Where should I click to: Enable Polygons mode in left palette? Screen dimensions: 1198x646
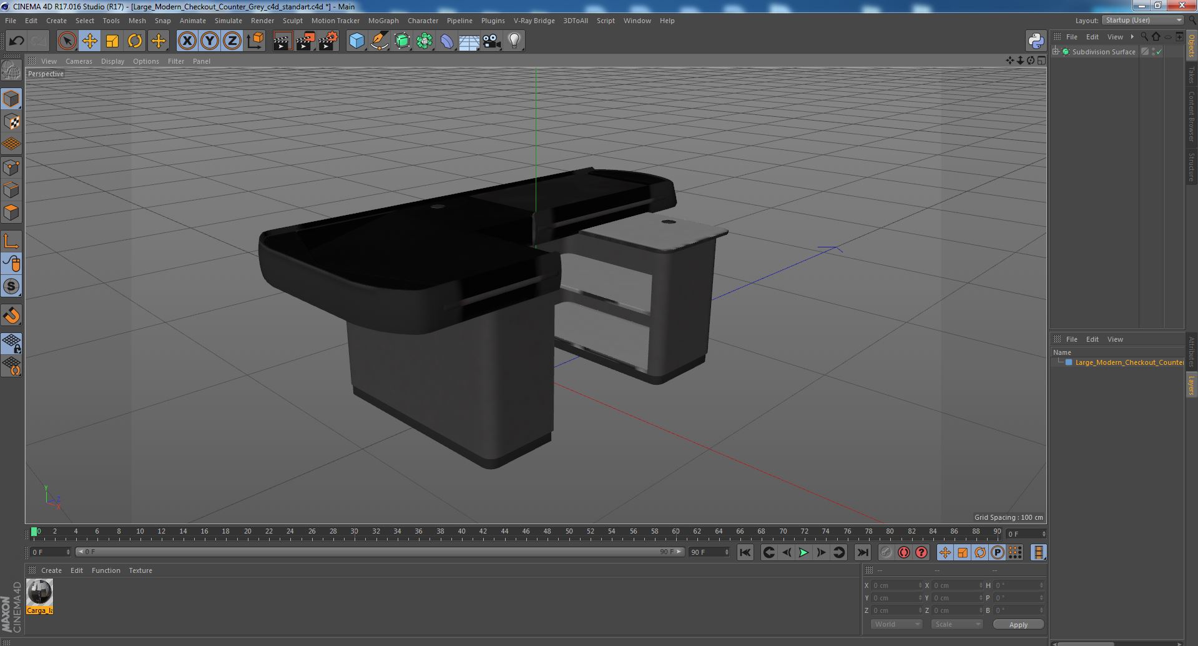click(12, 212)
